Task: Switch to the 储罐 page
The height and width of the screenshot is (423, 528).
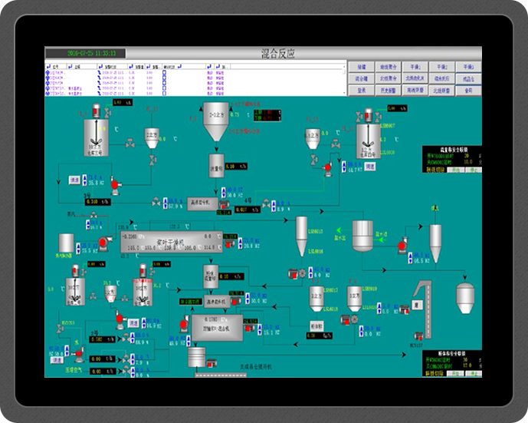Action: 362,68
